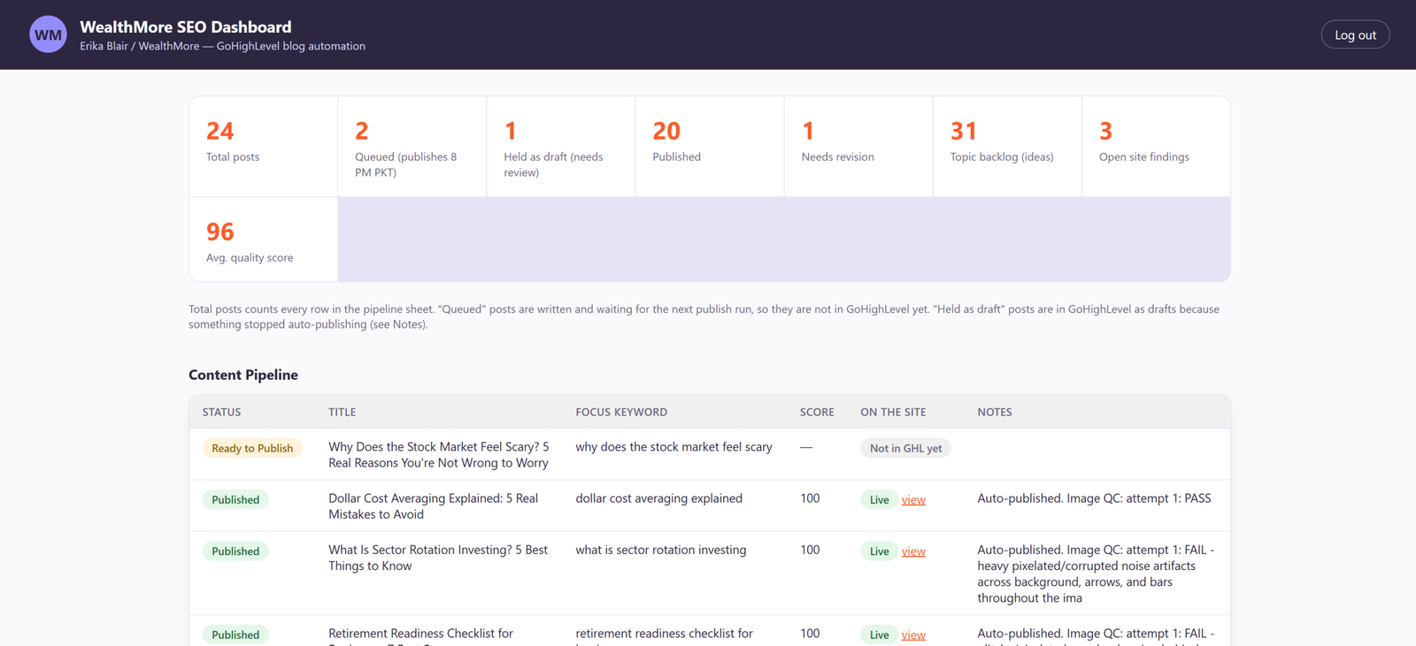Click the ON THE SITE column header
The width and height of the screenshot is (1416, 646).
pos(893,412)
